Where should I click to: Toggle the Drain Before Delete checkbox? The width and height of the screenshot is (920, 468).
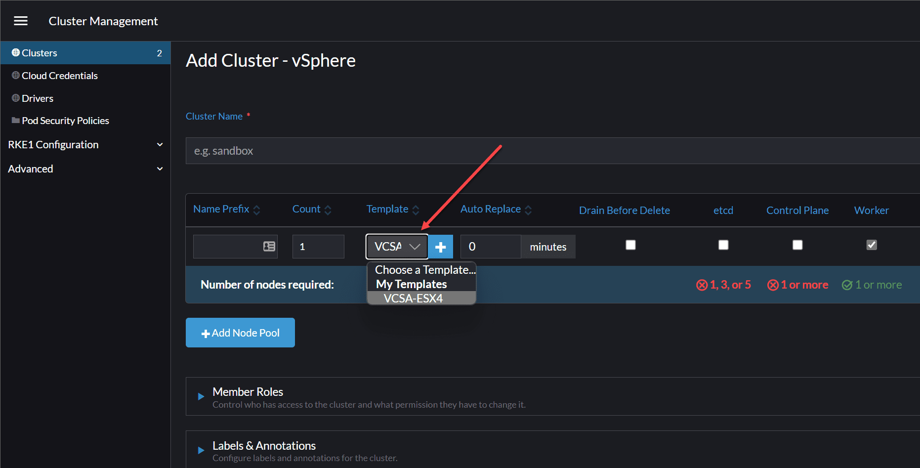pyautogui.click(x=630, y=245)
